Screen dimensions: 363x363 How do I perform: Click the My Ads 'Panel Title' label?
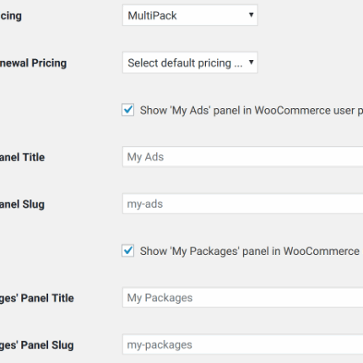(x=22, y=157)
